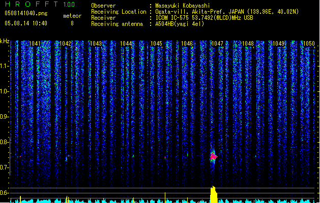Select the filename 0508141040.png

pos(26,13)
